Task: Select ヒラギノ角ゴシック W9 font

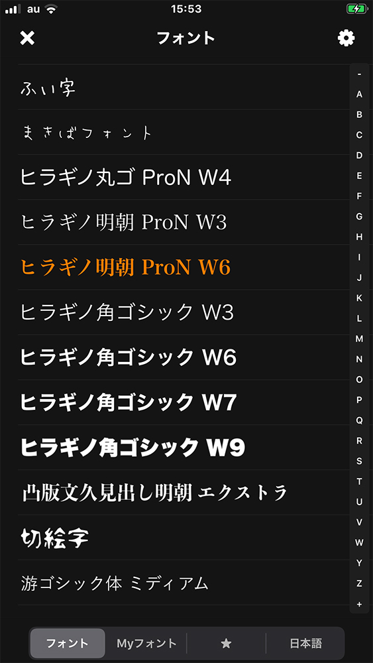Action: pos(184,448)
